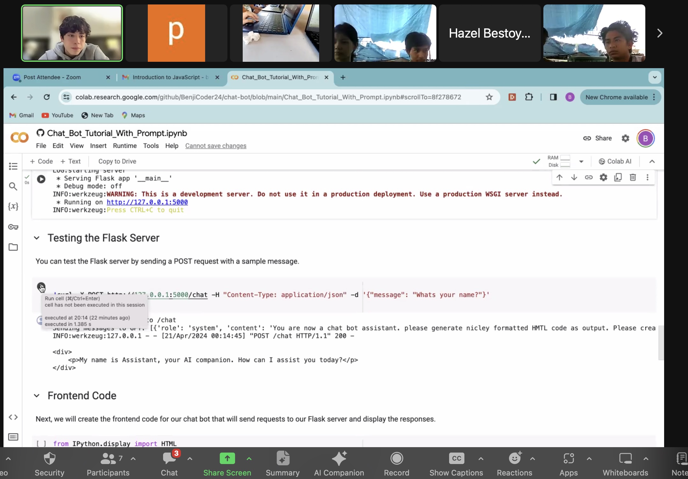
Task: Click the output cell vertical scrollbar
Action: (x=661, y=342)
